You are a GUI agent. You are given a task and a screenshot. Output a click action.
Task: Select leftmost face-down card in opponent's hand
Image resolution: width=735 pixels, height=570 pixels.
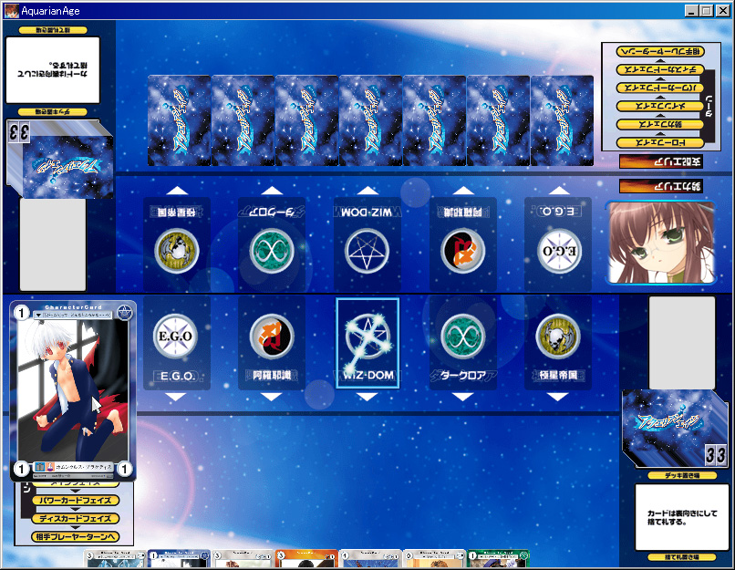179,120
